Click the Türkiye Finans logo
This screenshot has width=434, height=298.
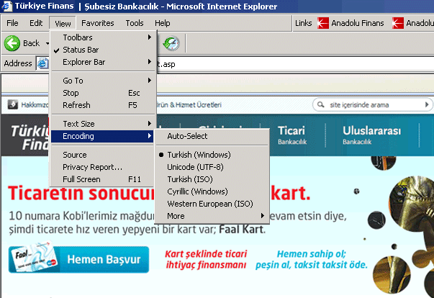coord(29,137)
